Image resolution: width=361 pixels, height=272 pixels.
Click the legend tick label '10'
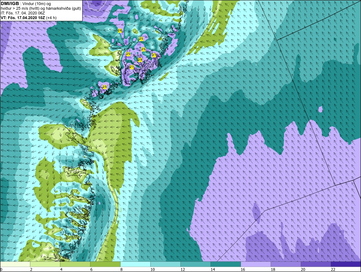tap(152, 269)
